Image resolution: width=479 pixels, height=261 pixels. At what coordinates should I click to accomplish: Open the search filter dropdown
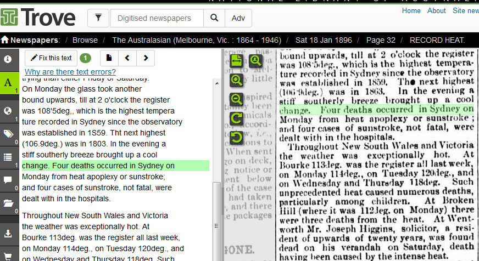point(98,18)
